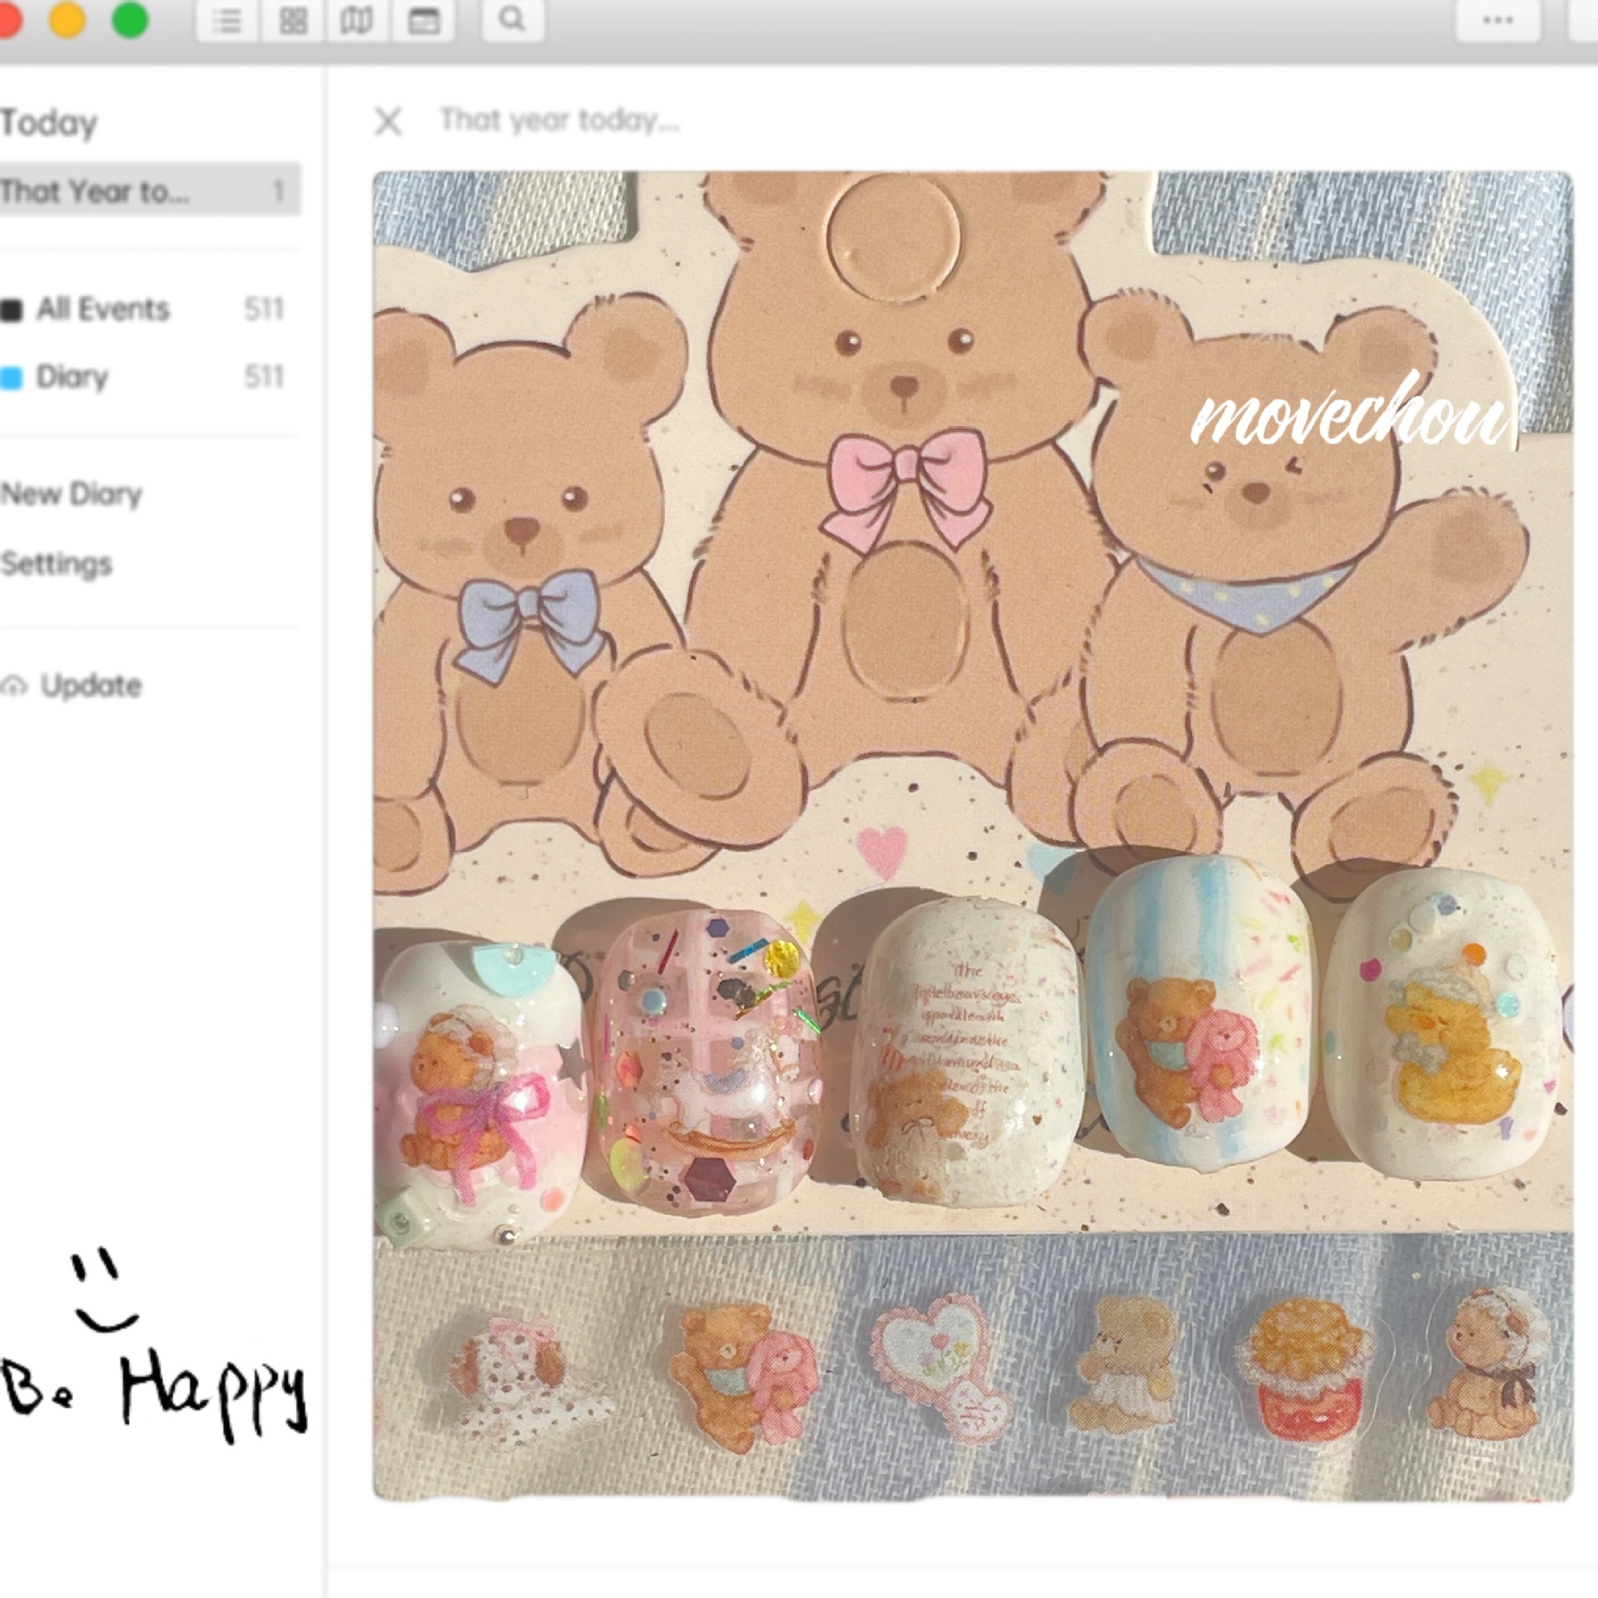Select That Year to... sidebar item

point(96,191)
